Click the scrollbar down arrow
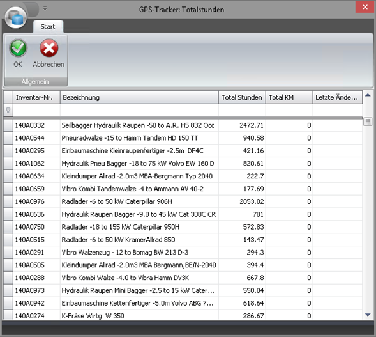 tap(368, 315)
